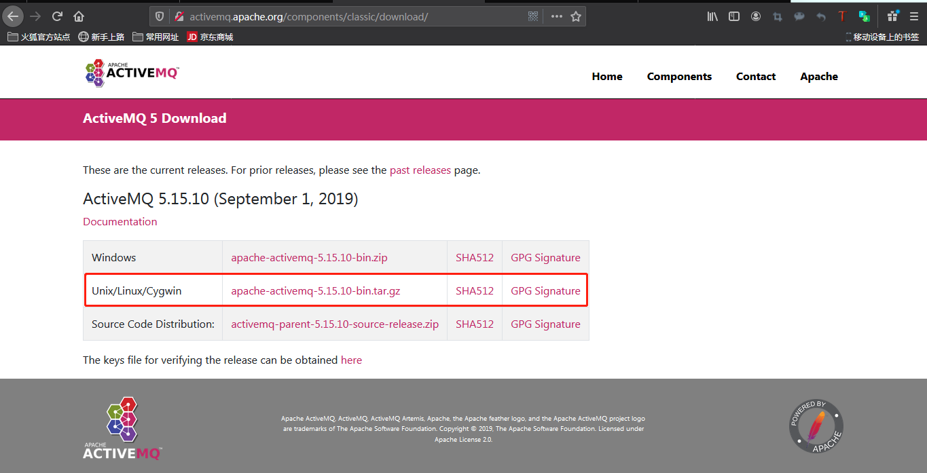Click the Powered by Apache feather badge
Screen dimensions: 927x473
(x=816, y=426)
